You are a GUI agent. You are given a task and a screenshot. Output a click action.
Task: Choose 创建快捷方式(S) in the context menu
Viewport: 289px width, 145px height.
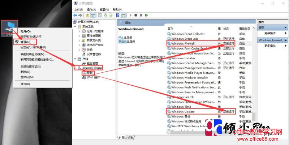pyautogui.click(x=42, y=67)
